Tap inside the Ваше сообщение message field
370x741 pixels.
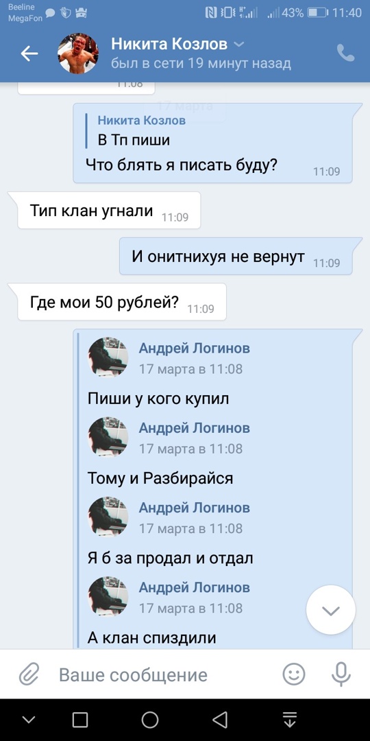click(x=160, y=675)
